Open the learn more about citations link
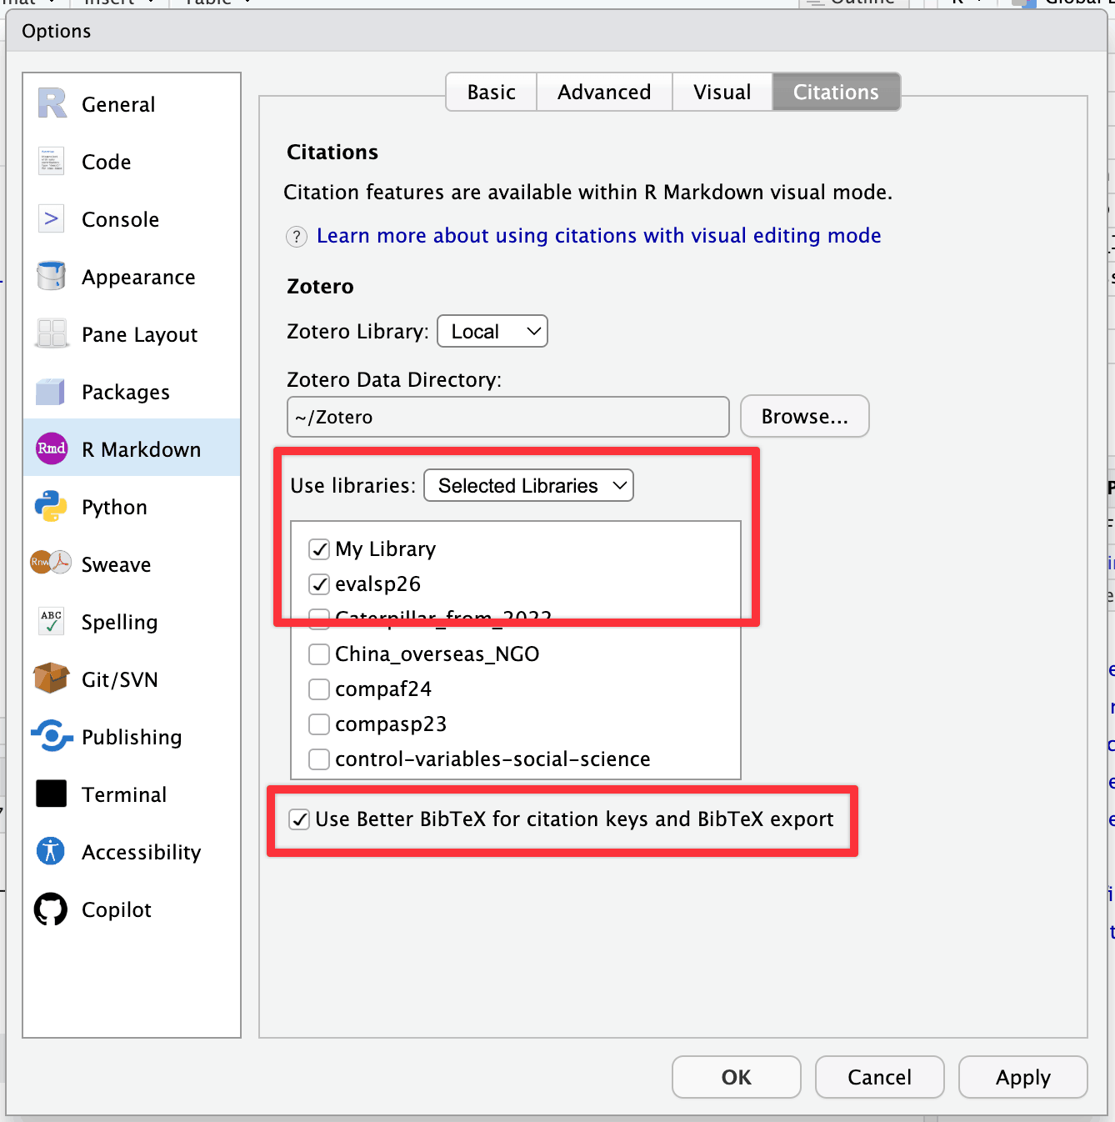This screenshot has height=1122, width=1115. 598,236
